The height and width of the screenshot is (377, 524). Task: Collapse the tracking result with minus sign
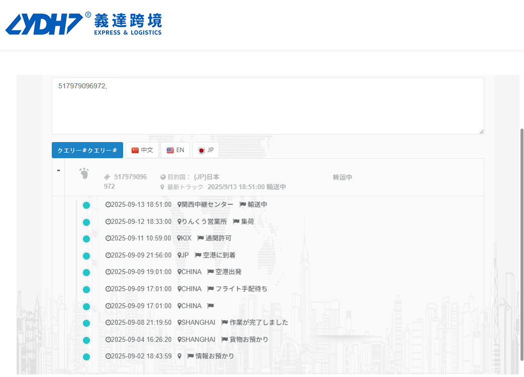click(58, 171)
